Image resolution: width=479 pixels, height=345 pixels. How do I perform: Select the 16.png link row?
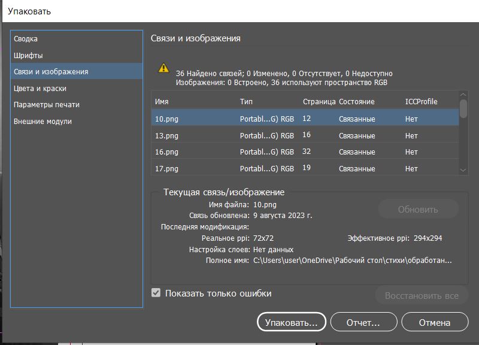click(305, 152)
